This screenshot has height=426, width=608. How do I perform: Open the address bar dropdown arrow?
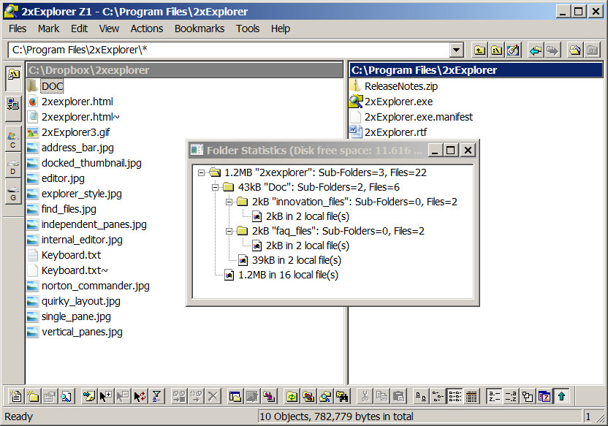coord(457,50)
